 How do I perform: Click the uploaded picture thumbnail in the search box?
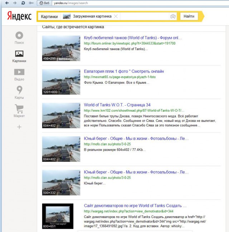click(x=67, y=16)
